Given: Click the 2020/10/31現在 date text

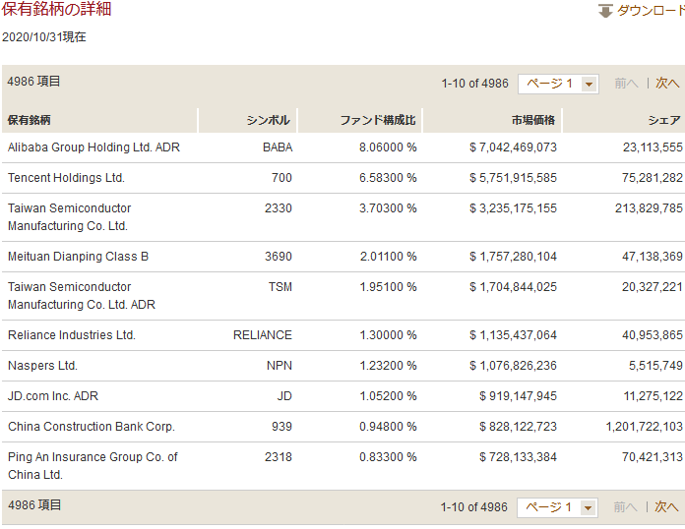Looking at the screenshot, I should click(44, 37).
